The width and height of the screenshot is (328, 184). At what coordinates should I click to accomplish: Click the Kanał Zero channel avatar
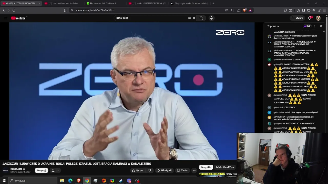click(5, 170)
